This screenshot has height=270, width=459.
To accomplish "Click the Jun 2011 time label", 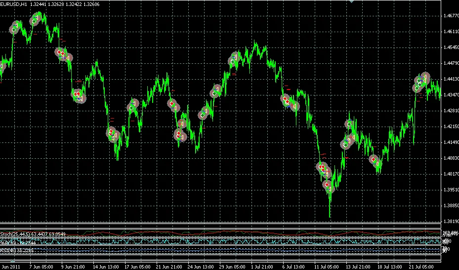I will [10, 267].
